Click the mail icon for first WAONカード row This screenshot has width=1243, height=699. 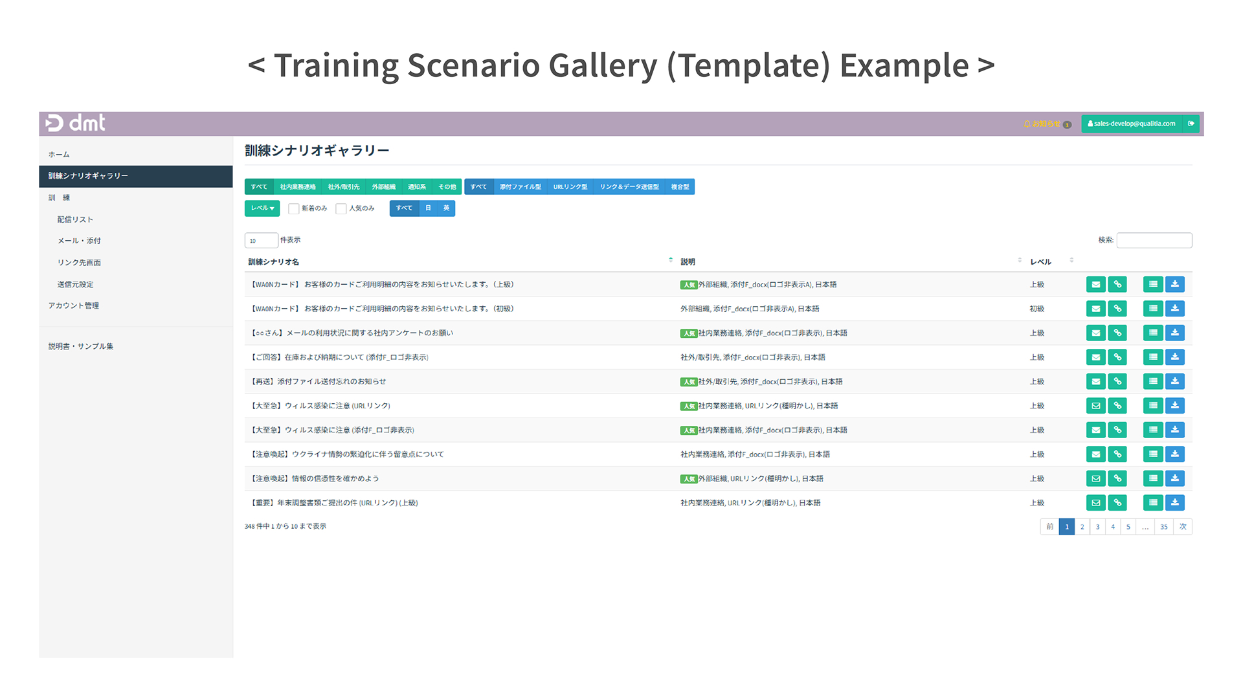coord(1095,285)
